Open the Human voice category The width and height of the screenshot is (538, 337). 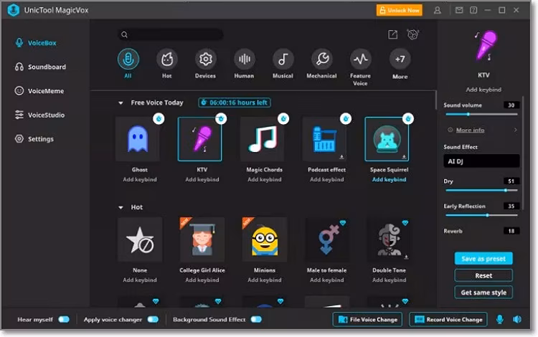(x=245, y=59)
